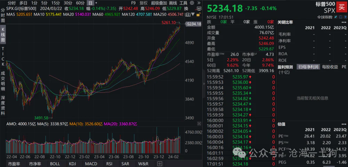This screenshot has height=167, width=348.
Task: Open the 工具 tools menu
Action: click(183, 3)
